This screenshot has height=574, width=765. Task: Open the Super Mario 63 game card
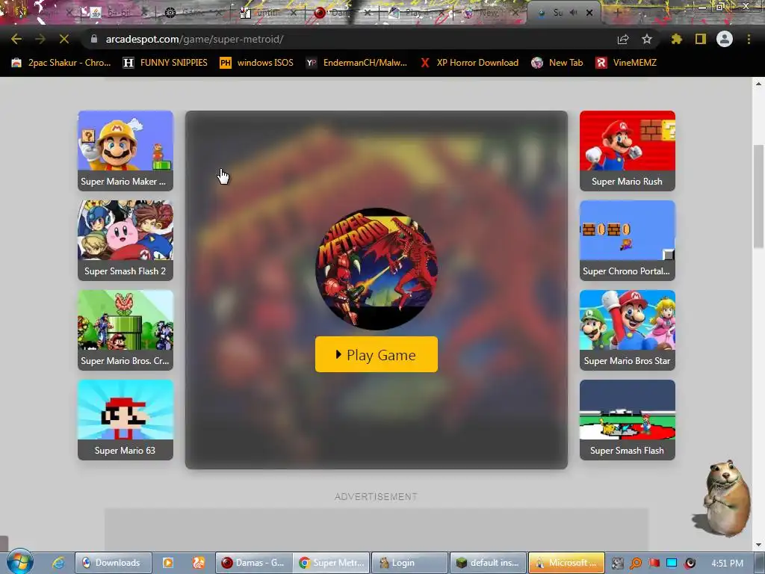pyautogui.click(x=126, y=420)
